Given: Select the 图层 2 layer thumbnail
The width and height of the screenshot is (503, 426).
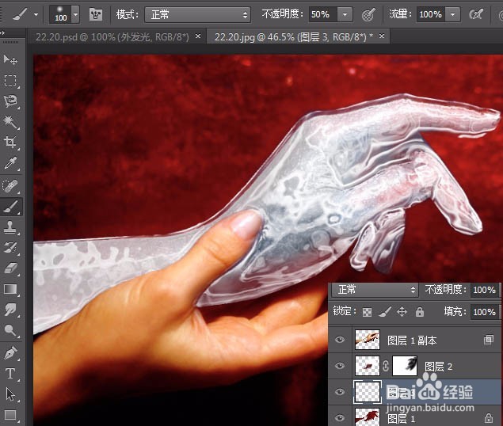Looking at the screenshot, I should pos(368,366).
